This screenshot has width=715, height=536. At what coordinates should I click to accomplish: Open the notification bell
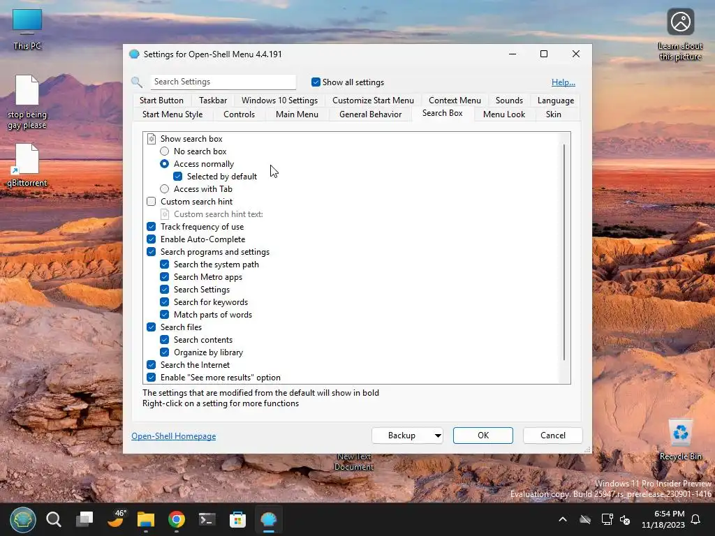tap(696, 519)
